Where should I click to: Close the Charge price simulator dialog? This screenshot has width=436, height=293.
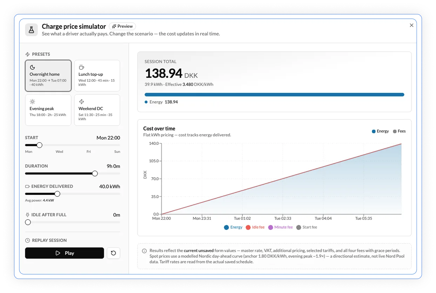(x=411, y=25)
